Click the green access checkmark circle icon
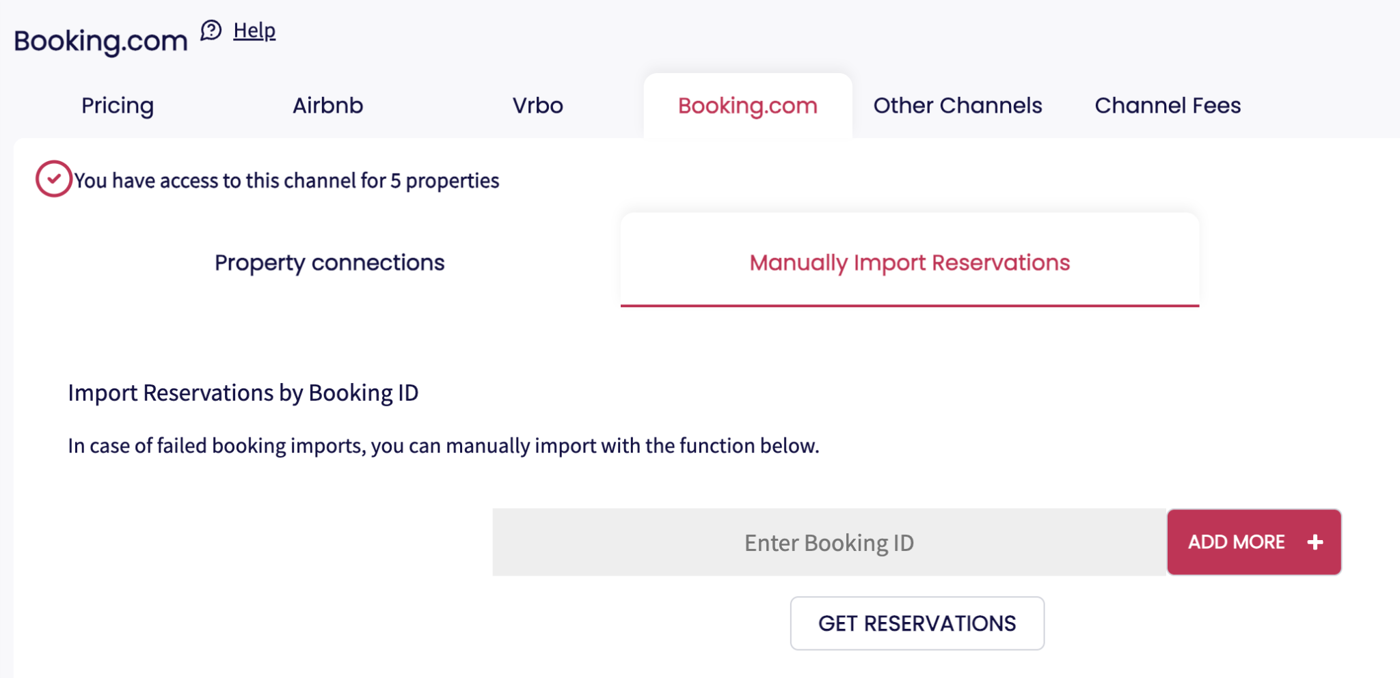1400x678 pixels. 53,179
